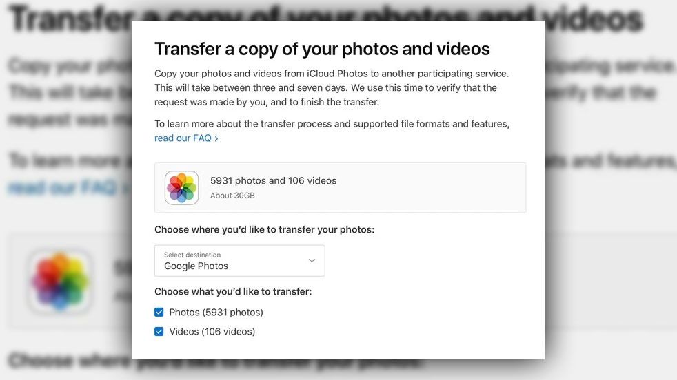This screenshot has width=677, height=380.
Task: Click the About 30GB size text
Action: pyautogui.click(x=232, y=196)
